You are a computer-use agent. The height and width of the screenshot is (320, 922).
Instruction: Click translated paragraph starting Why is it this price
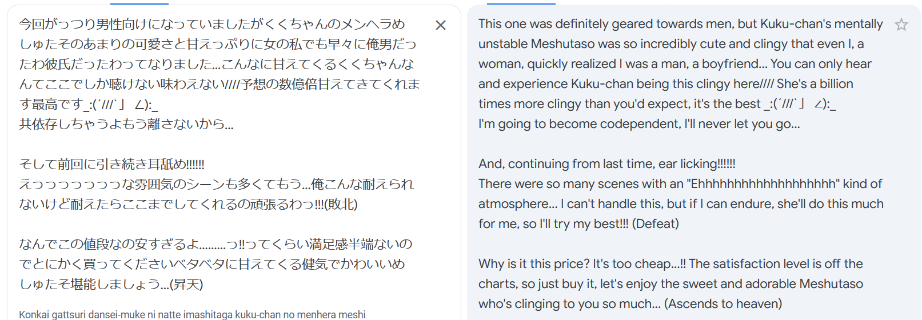pyautogui.click(x=670, y=284)
